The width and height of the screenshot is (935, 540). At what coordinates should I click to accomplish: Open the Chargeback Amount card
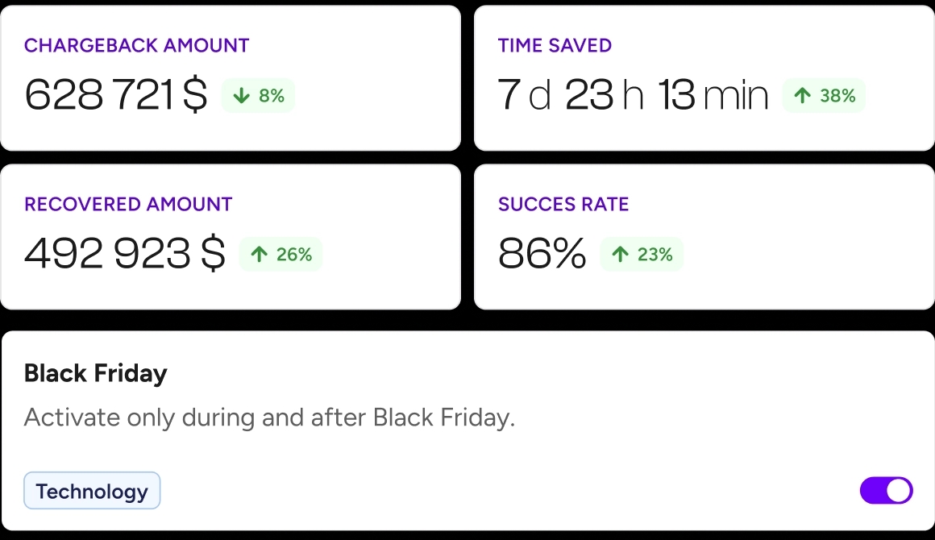[231, 77]
